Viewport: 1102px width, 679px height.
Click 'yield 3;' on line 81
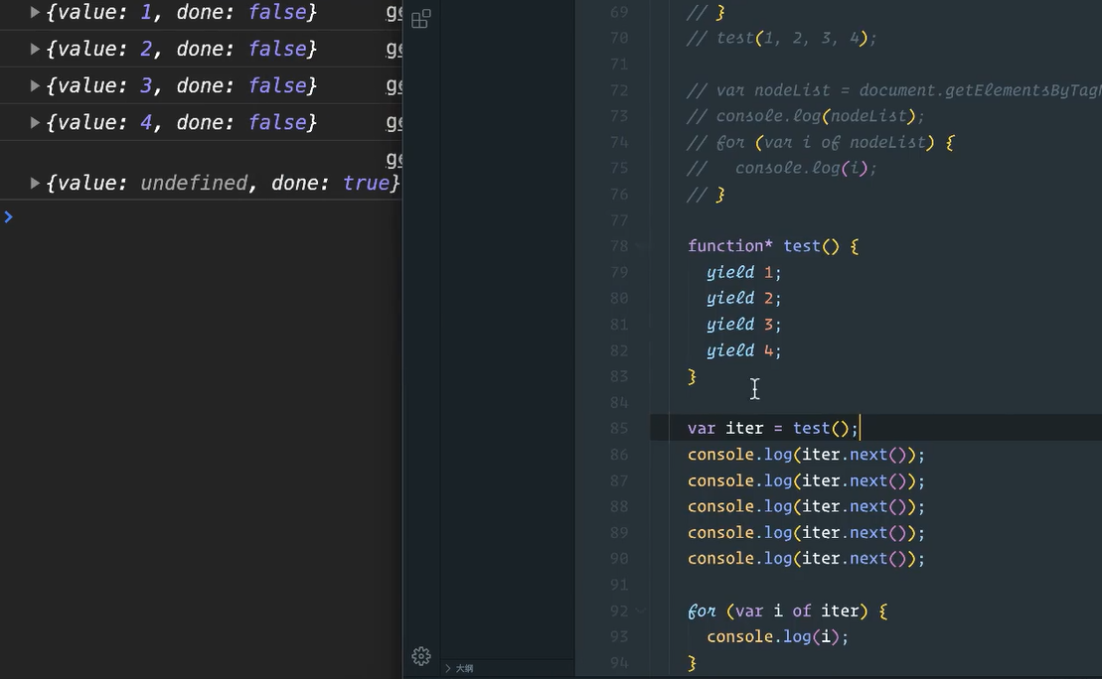click(743, 325)
